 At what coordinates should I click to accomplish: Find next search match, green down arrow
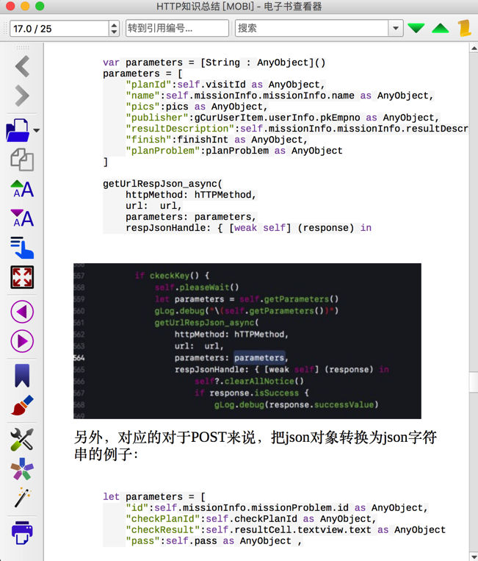click(416, 28)
